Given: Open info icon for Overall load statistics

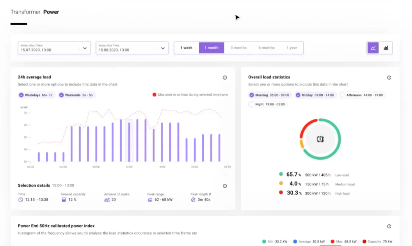Looking at the screenshot, I should click(x=389, y=78).
